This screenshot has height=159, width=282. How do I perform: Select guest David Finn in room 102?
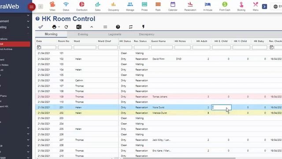(159, 59)
